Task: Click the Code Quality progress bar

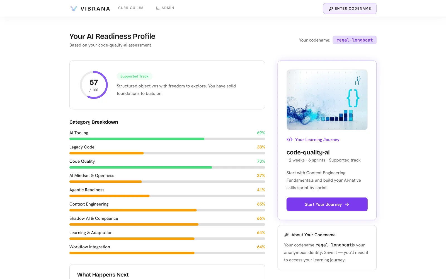Action: coord(167,167)
